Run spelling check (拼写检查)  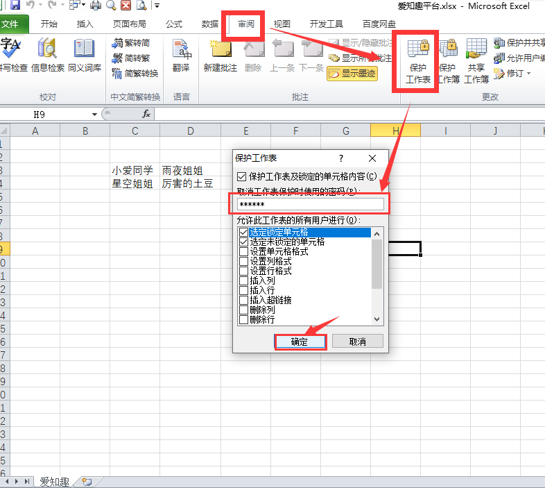click(x=12, y=55)
